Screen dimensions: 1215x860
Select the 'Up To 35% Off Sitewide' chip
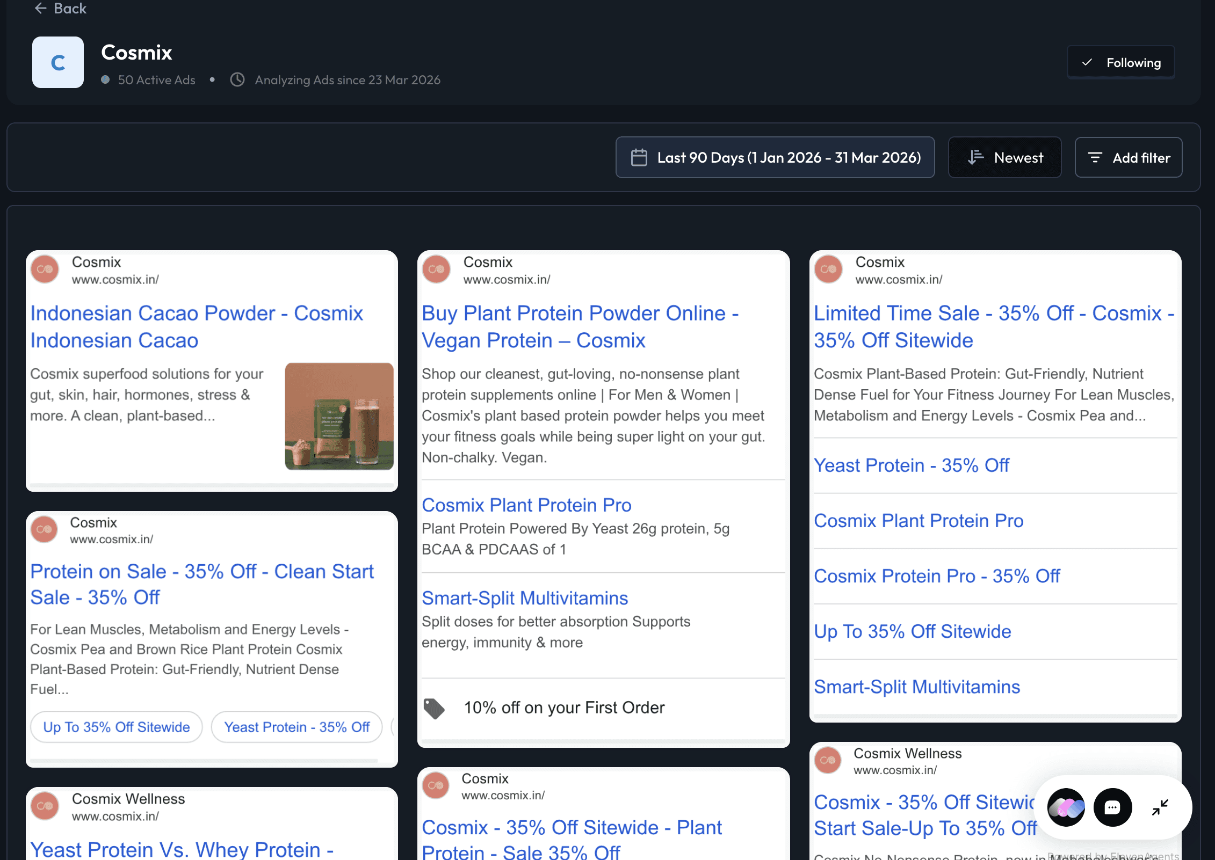[x=116, y=727]
